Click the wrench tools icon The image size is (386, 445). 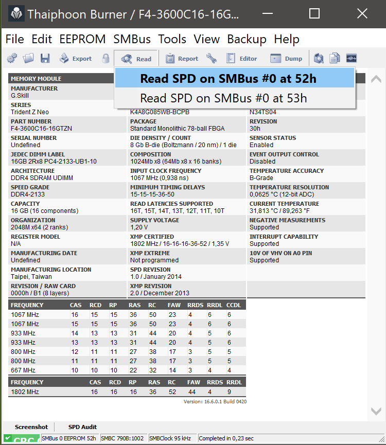(x=211, y=59)
